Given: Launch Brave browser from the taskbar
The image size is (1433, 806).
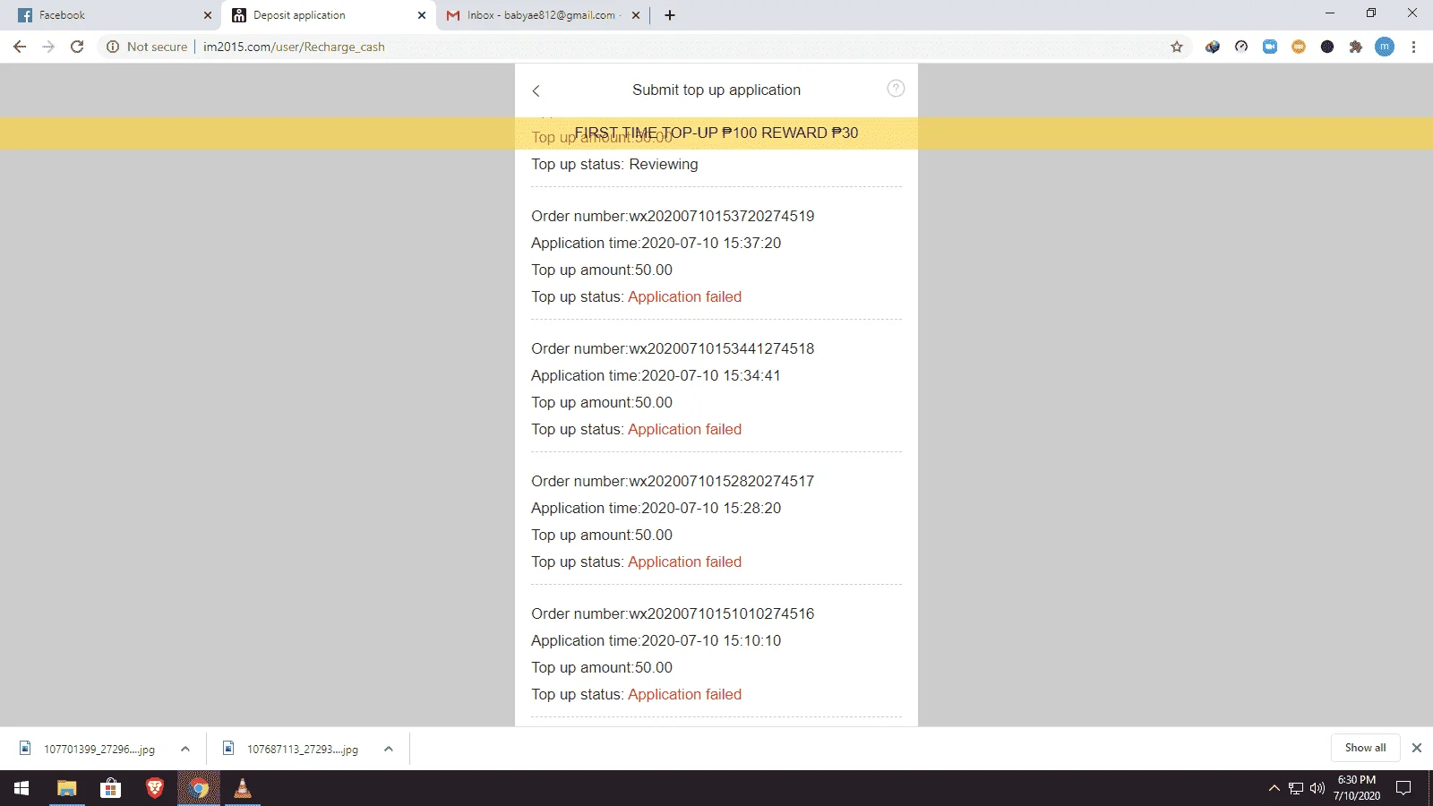Looking at the screenshot, I should pyautogui.click(x=155, y=788).
